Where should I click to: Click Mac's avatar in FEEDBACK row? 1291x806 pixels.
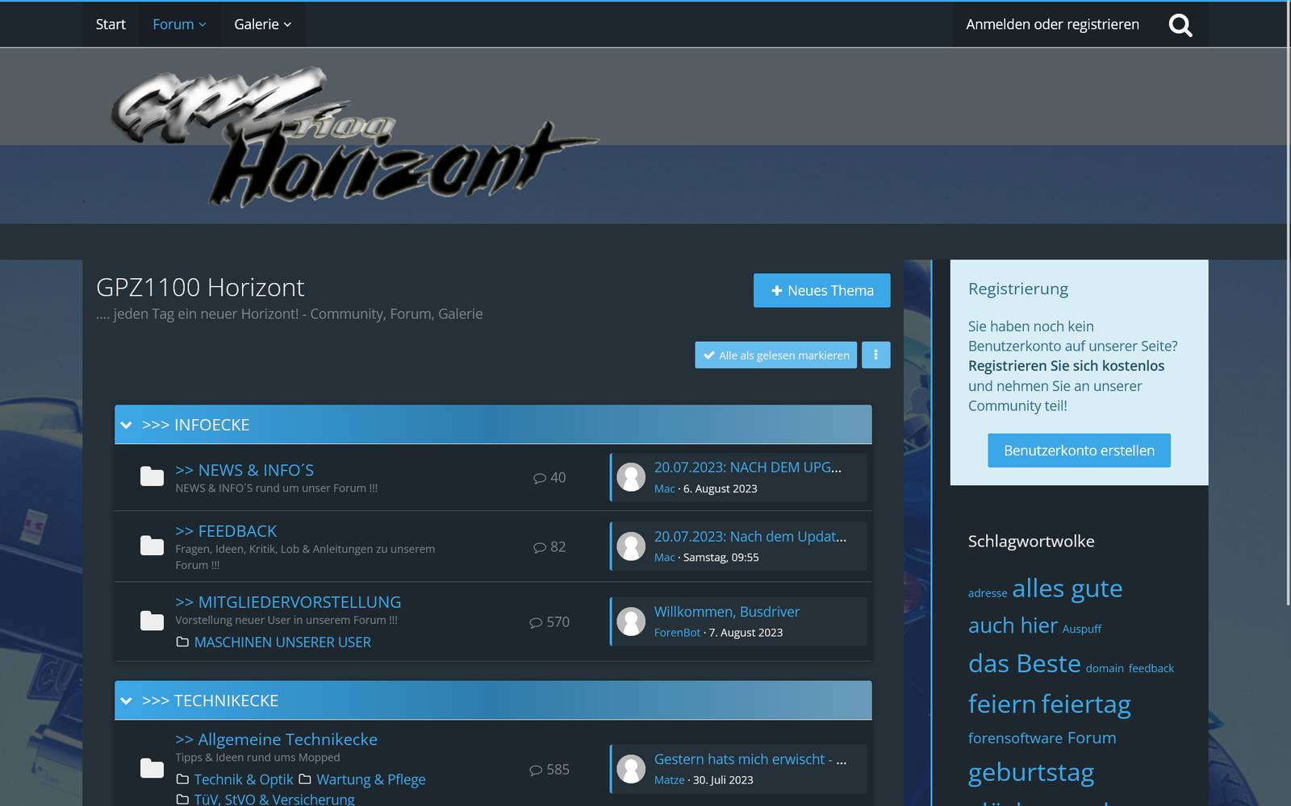click(x=631, y=546)
